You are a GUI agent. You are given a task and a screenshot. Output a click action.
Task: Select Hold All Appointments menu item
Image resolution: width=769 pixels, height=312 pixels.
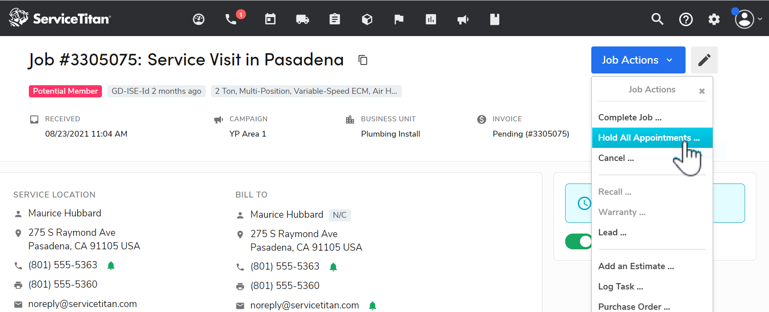coord(652,138)
